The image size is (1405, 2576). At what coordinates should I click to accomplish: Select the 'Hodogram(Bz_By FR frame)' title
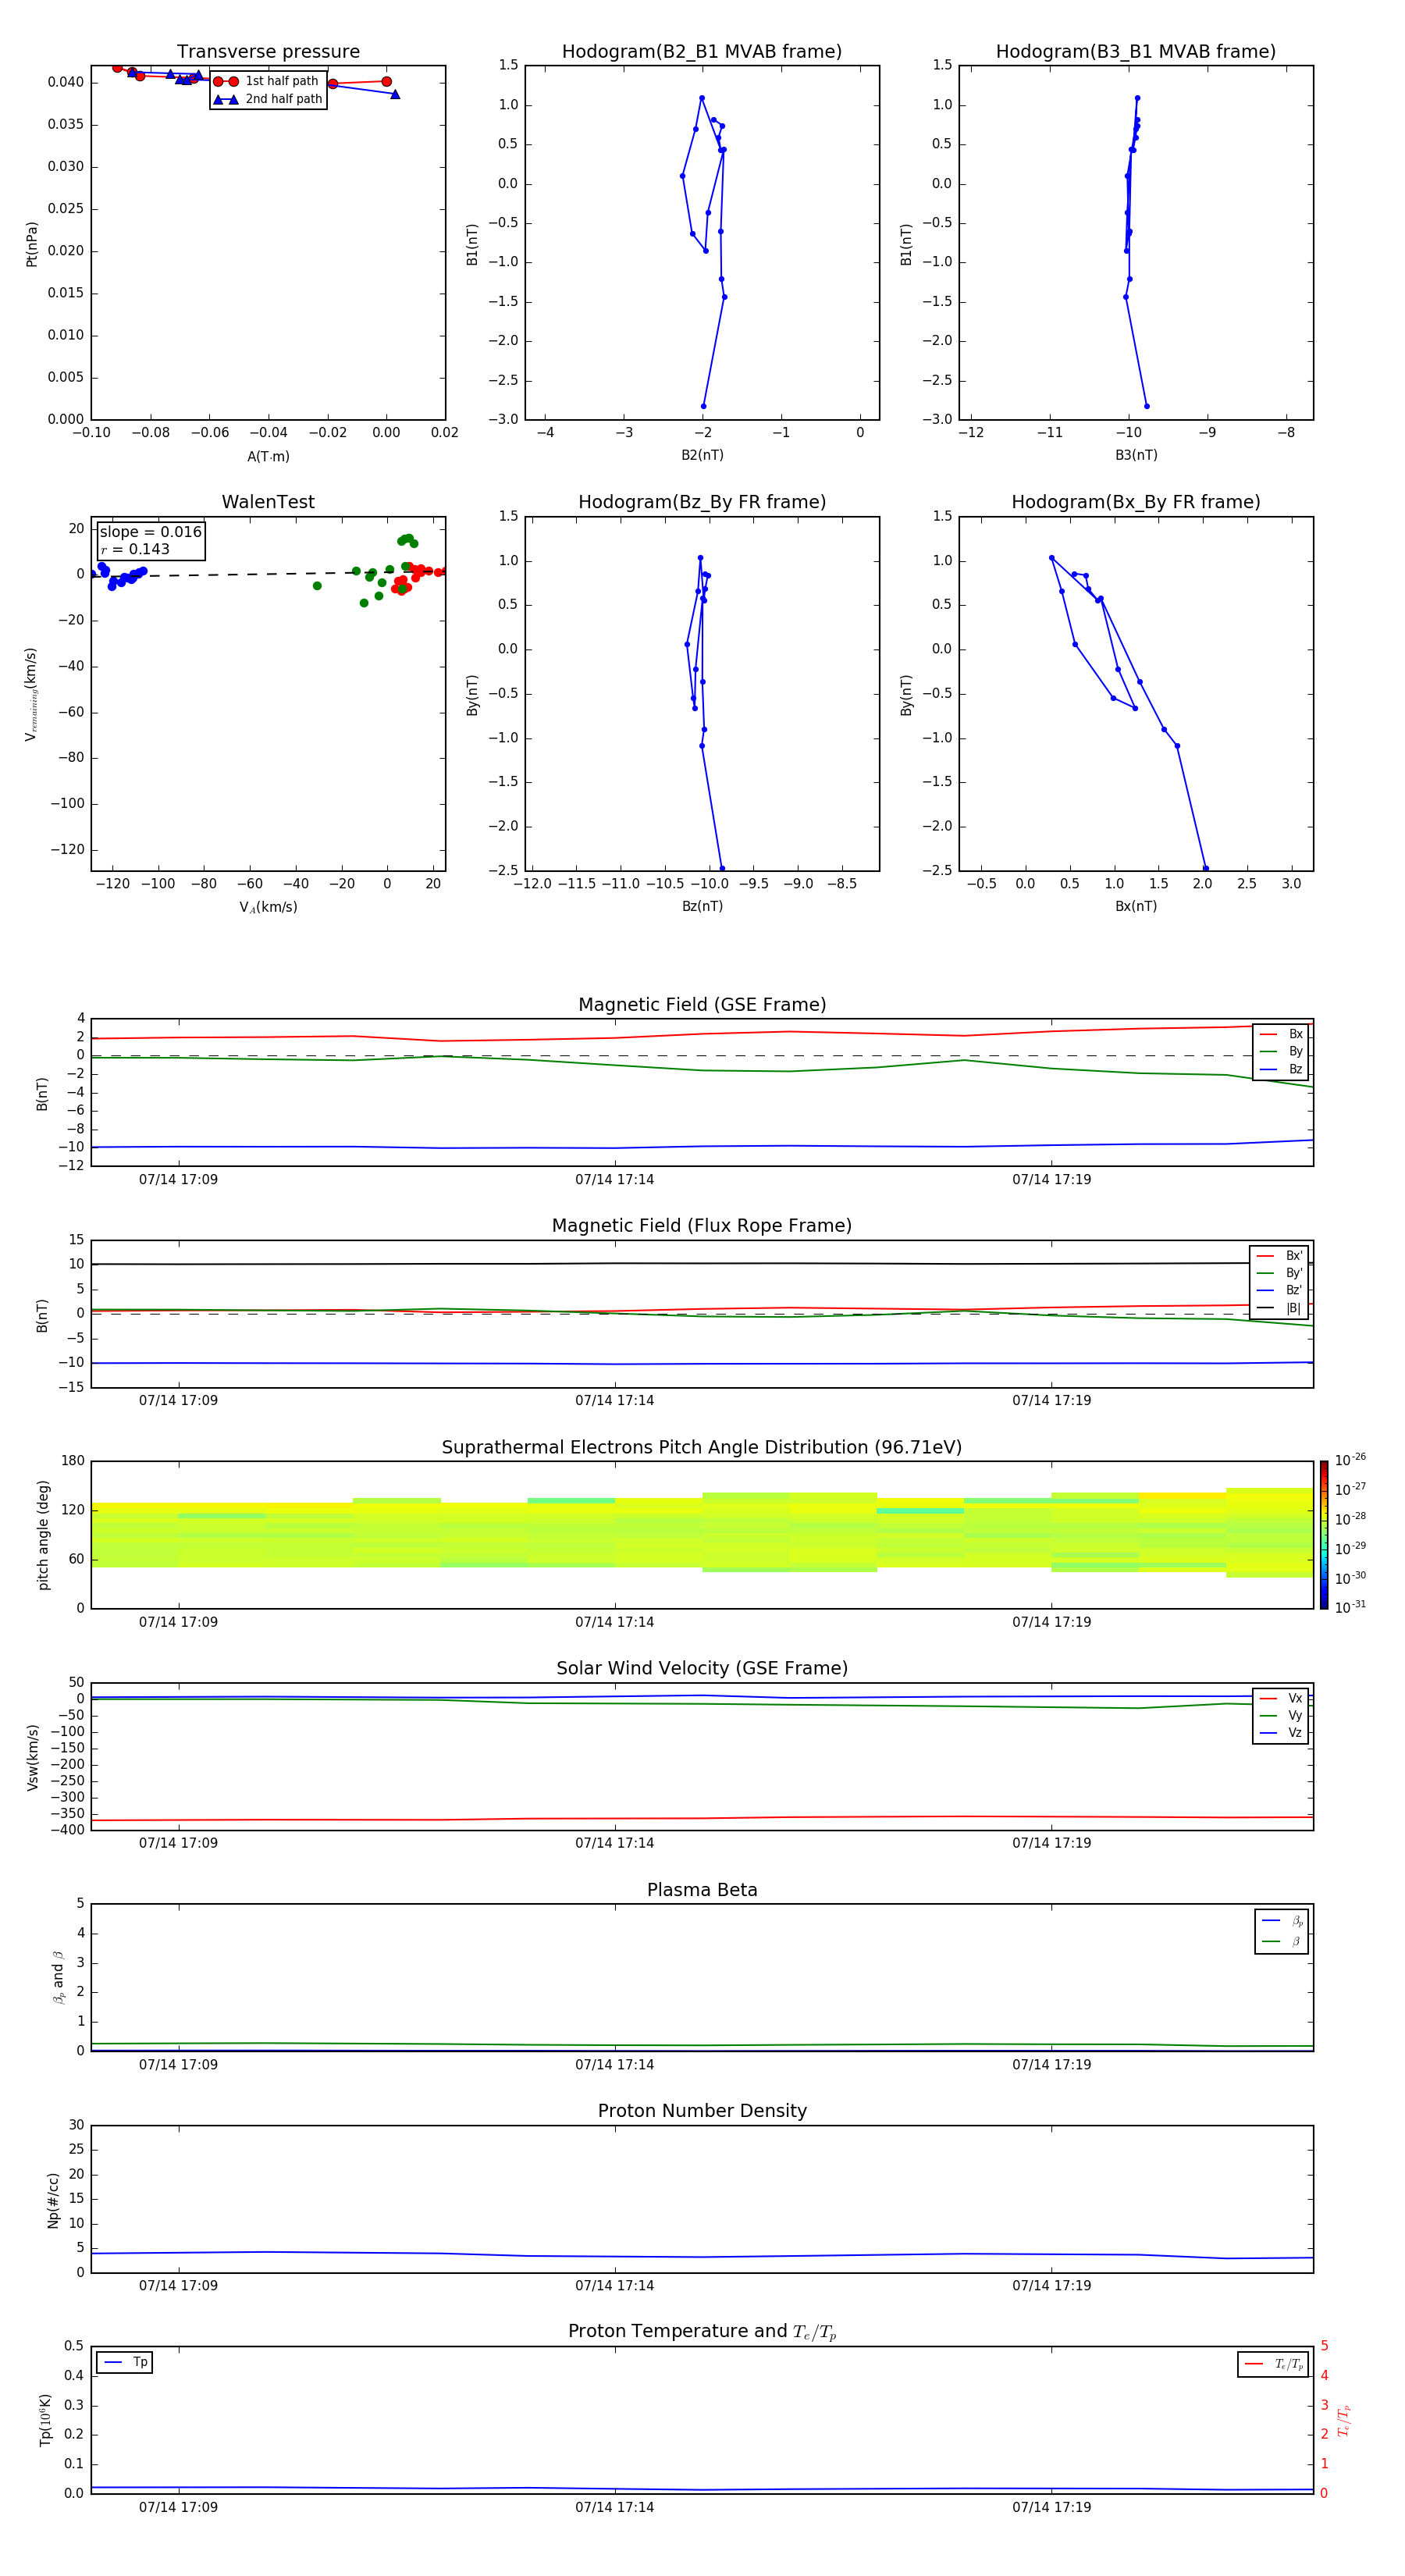[702, 502]
